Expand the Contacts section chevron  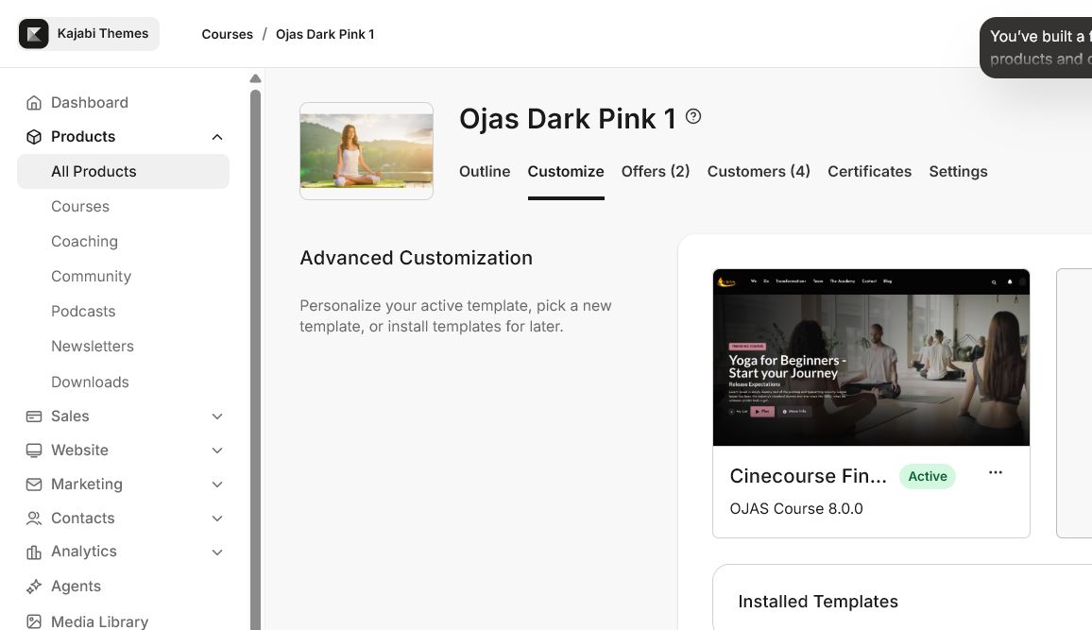coord(217,519)
